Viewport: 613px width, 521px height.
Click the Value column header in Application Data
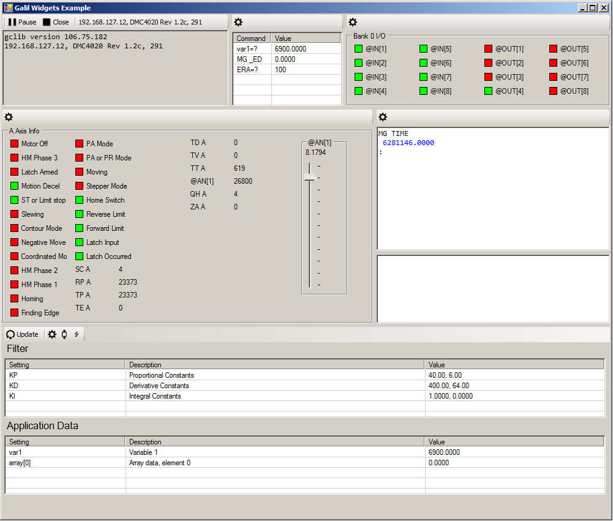[x=514, y=442]
